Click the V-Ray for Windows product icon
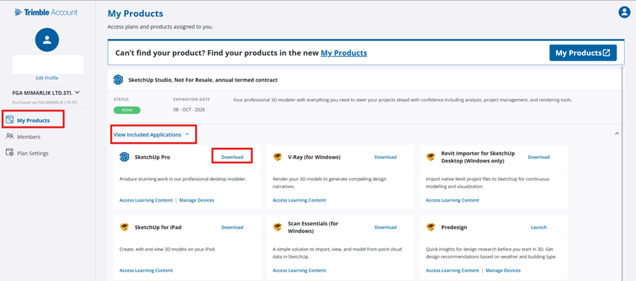The width and height of the screenshot is (636, 281). pyautogui.click(x=277, y=157)
